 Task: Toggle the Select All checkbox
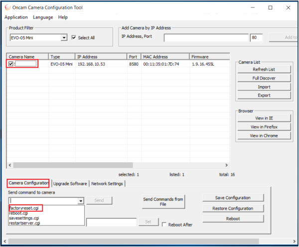point(74,37)
